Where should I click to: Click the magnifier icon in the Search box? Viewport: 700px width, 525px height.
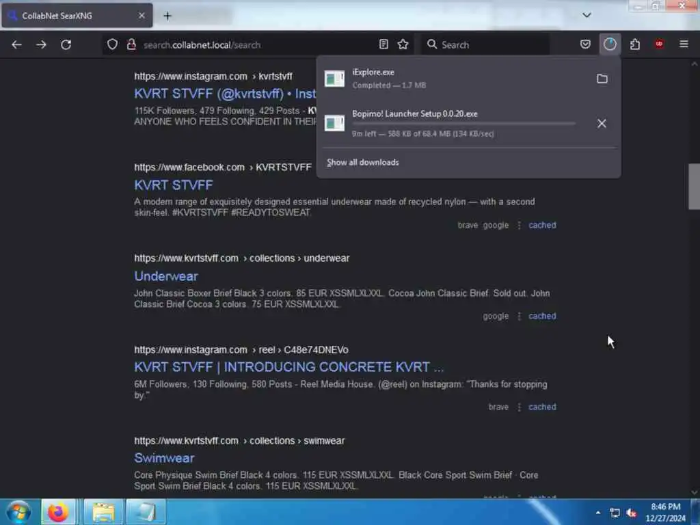tap(432, 44)
